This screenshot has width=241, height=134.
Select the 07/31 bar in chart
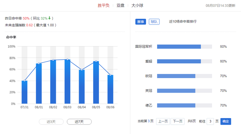pos(24,92)
